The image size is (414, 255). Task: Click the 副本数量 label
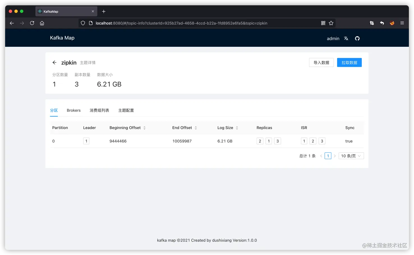point(82,75)
